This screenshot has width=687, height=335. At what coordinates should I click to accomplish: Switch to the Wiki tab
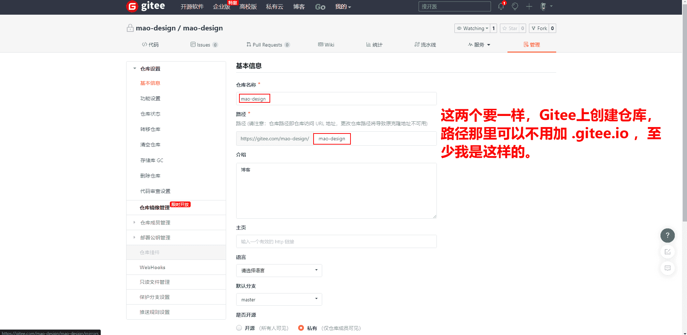tap(326, 45)
